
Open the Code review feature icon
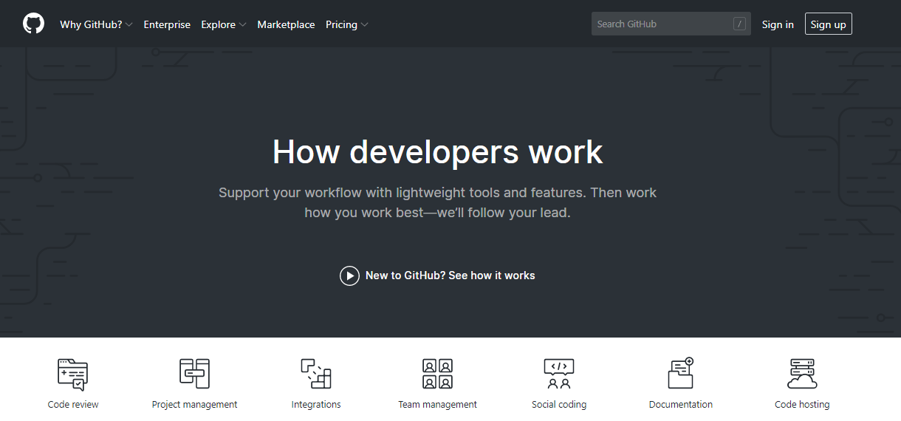pyautogui.click(x=73, y=374)
